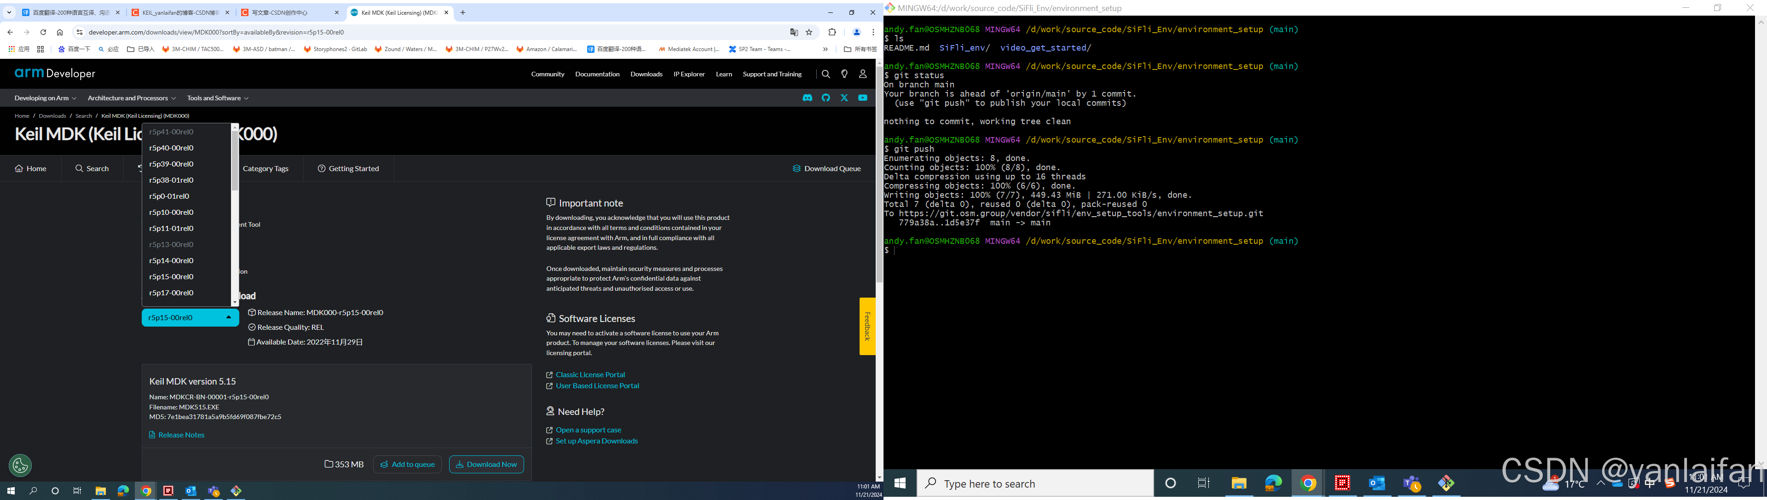
Task: Click the lightbulb icon in header
Action: point(844,74)
